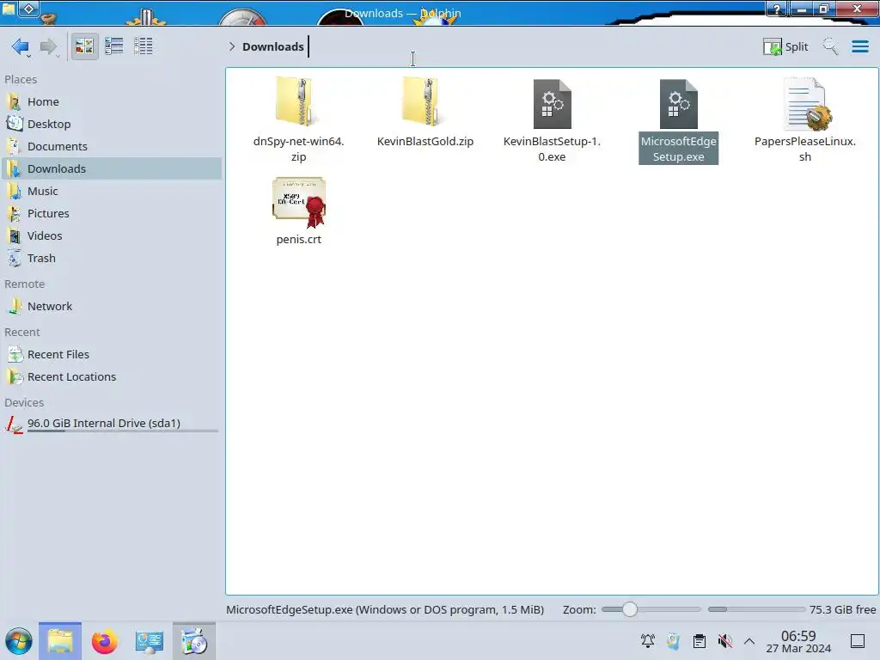Viewport: 880px width, 660px height.
Task: Open Trash in Places
Action: pyautogui.click(x=111, y=259)
